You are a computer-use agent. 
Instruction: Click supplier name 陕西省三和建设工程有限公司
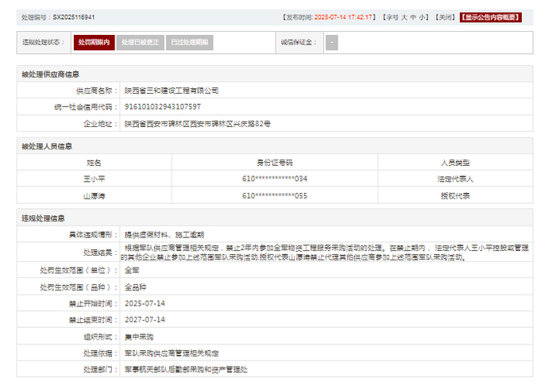click(x=172, y=90)
